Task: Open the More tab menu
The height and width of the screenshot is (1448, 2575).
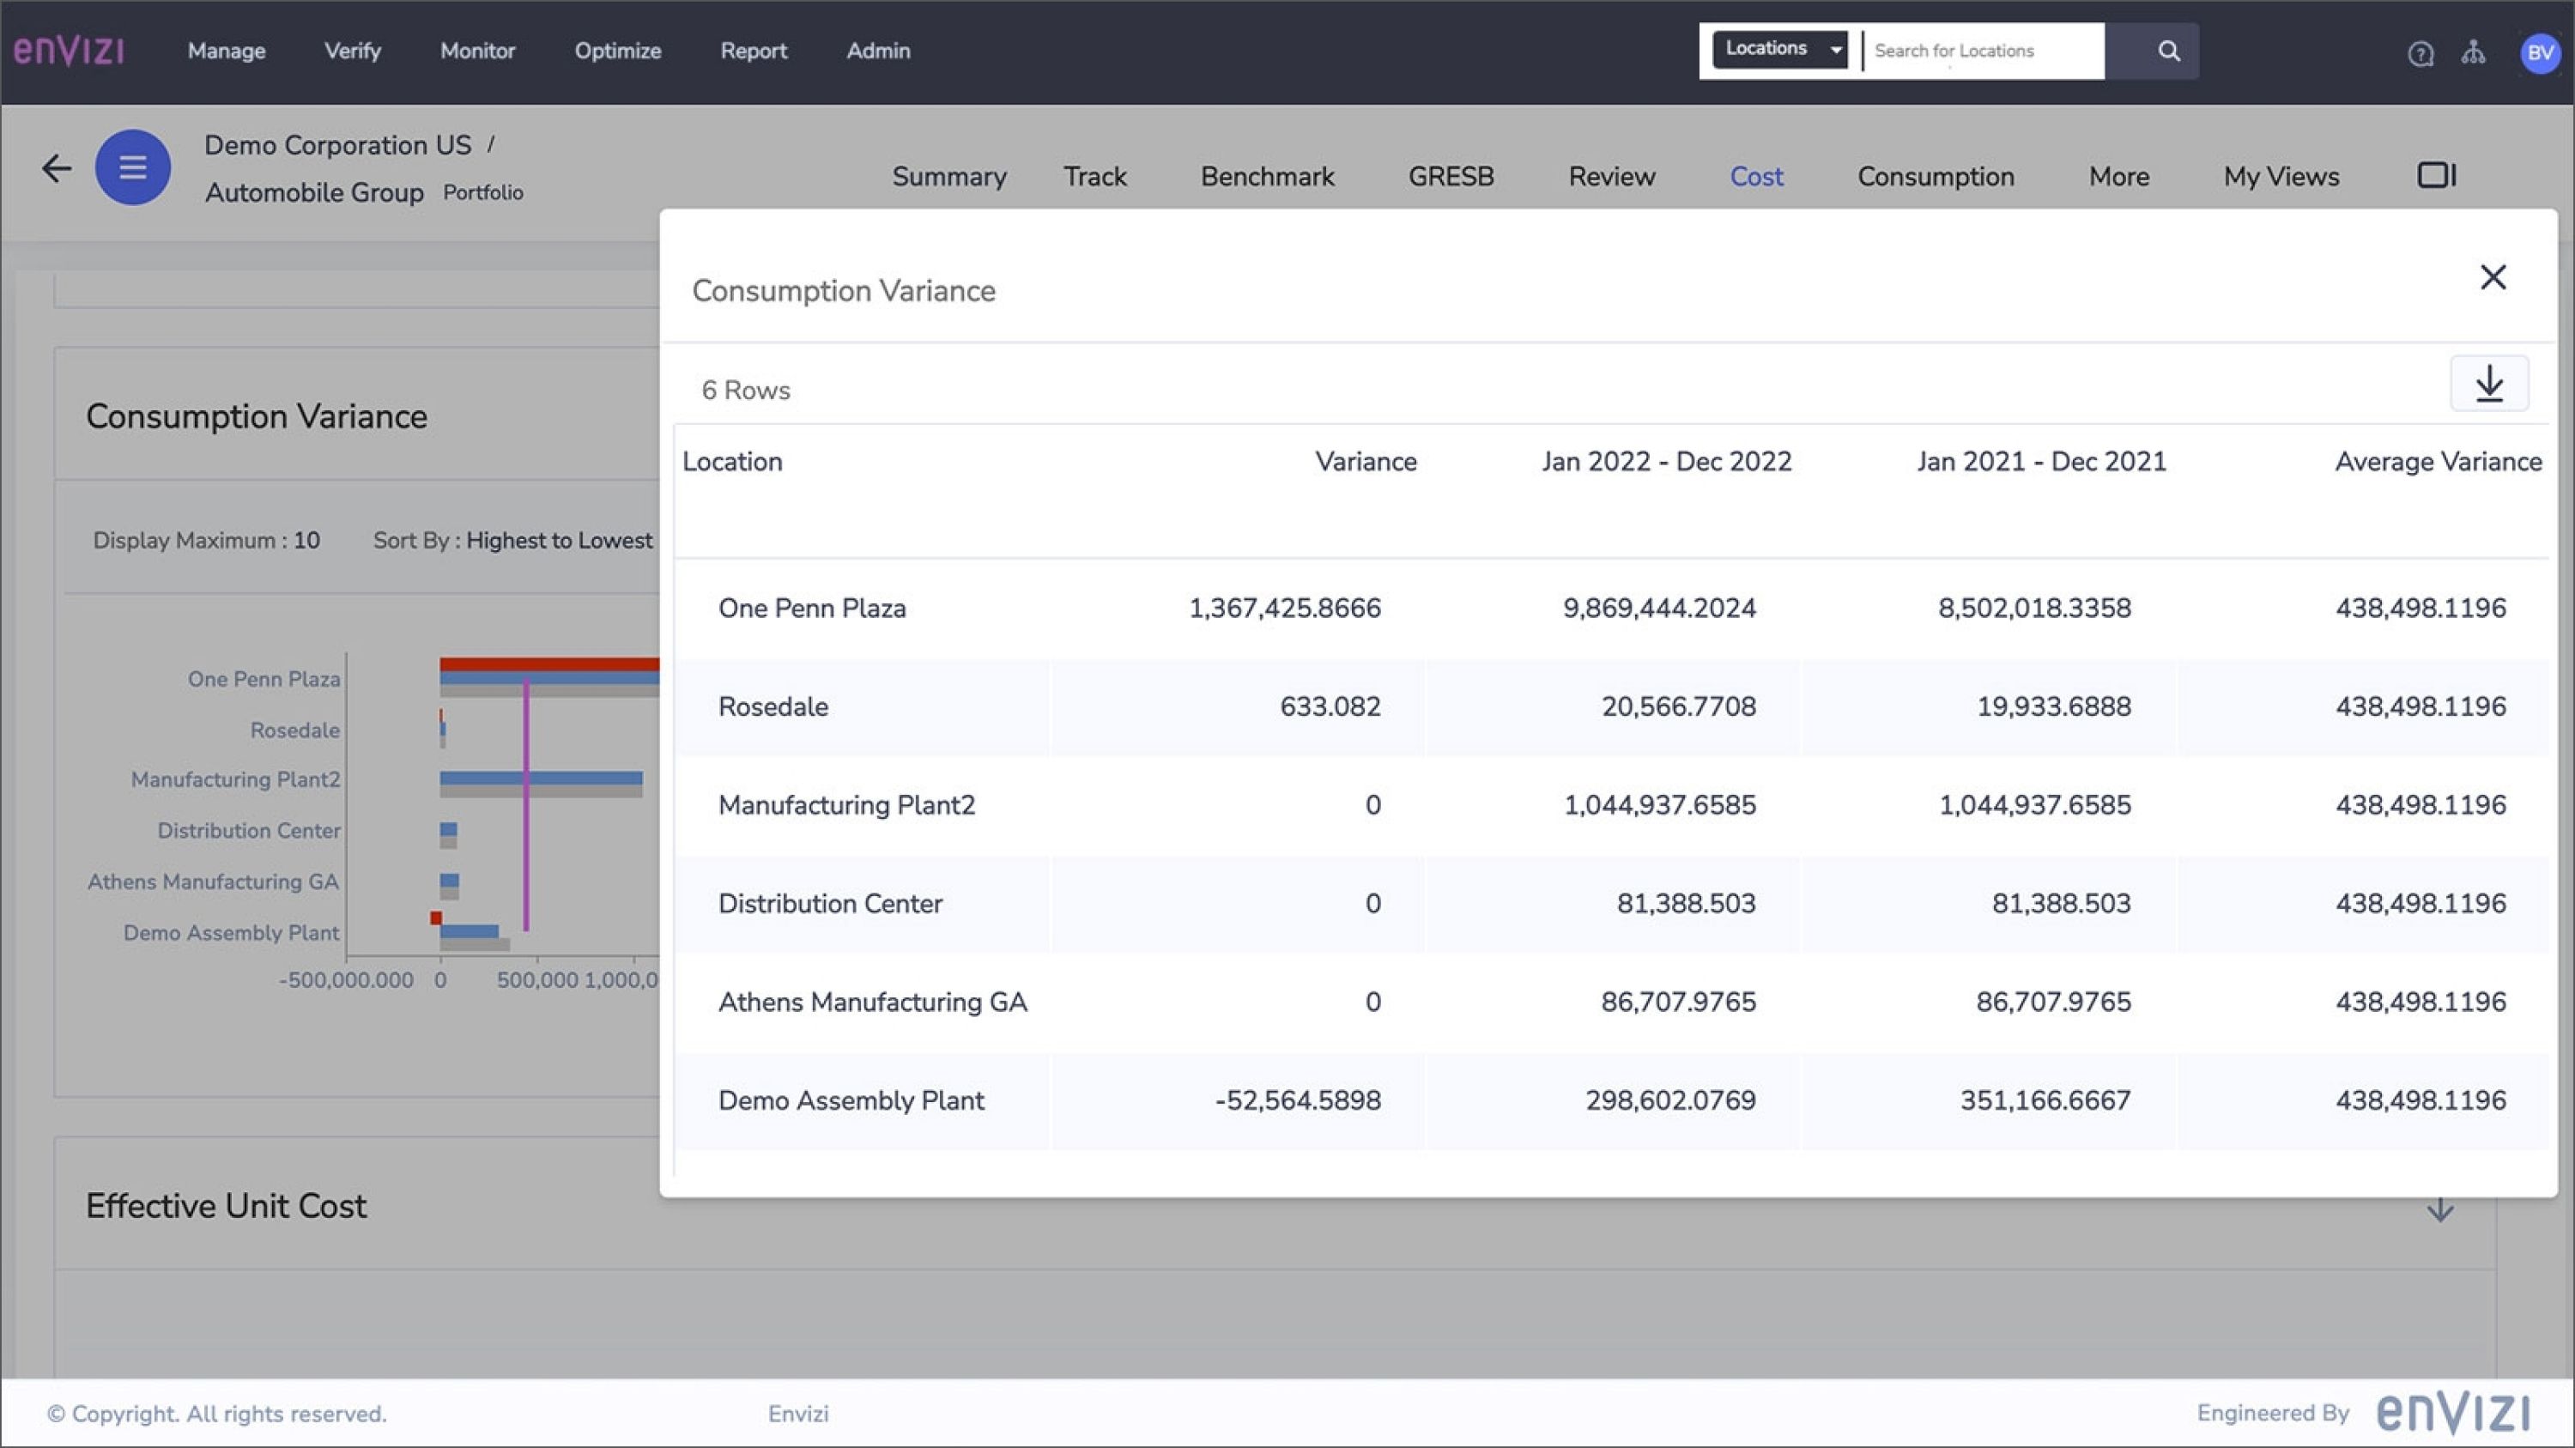Action: tap(2119, 177)
